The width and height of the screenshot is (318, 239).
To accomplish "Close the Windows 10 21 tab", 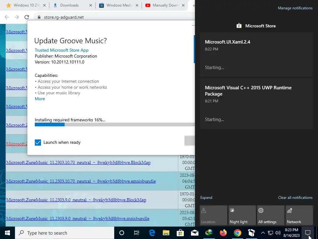I will click(44, 5).
